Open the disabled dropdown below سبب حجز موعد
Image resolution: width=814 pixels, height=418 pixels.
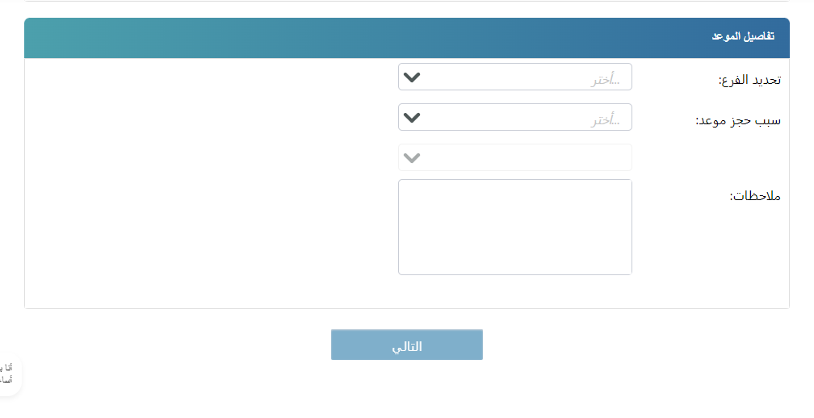(514, 157)
